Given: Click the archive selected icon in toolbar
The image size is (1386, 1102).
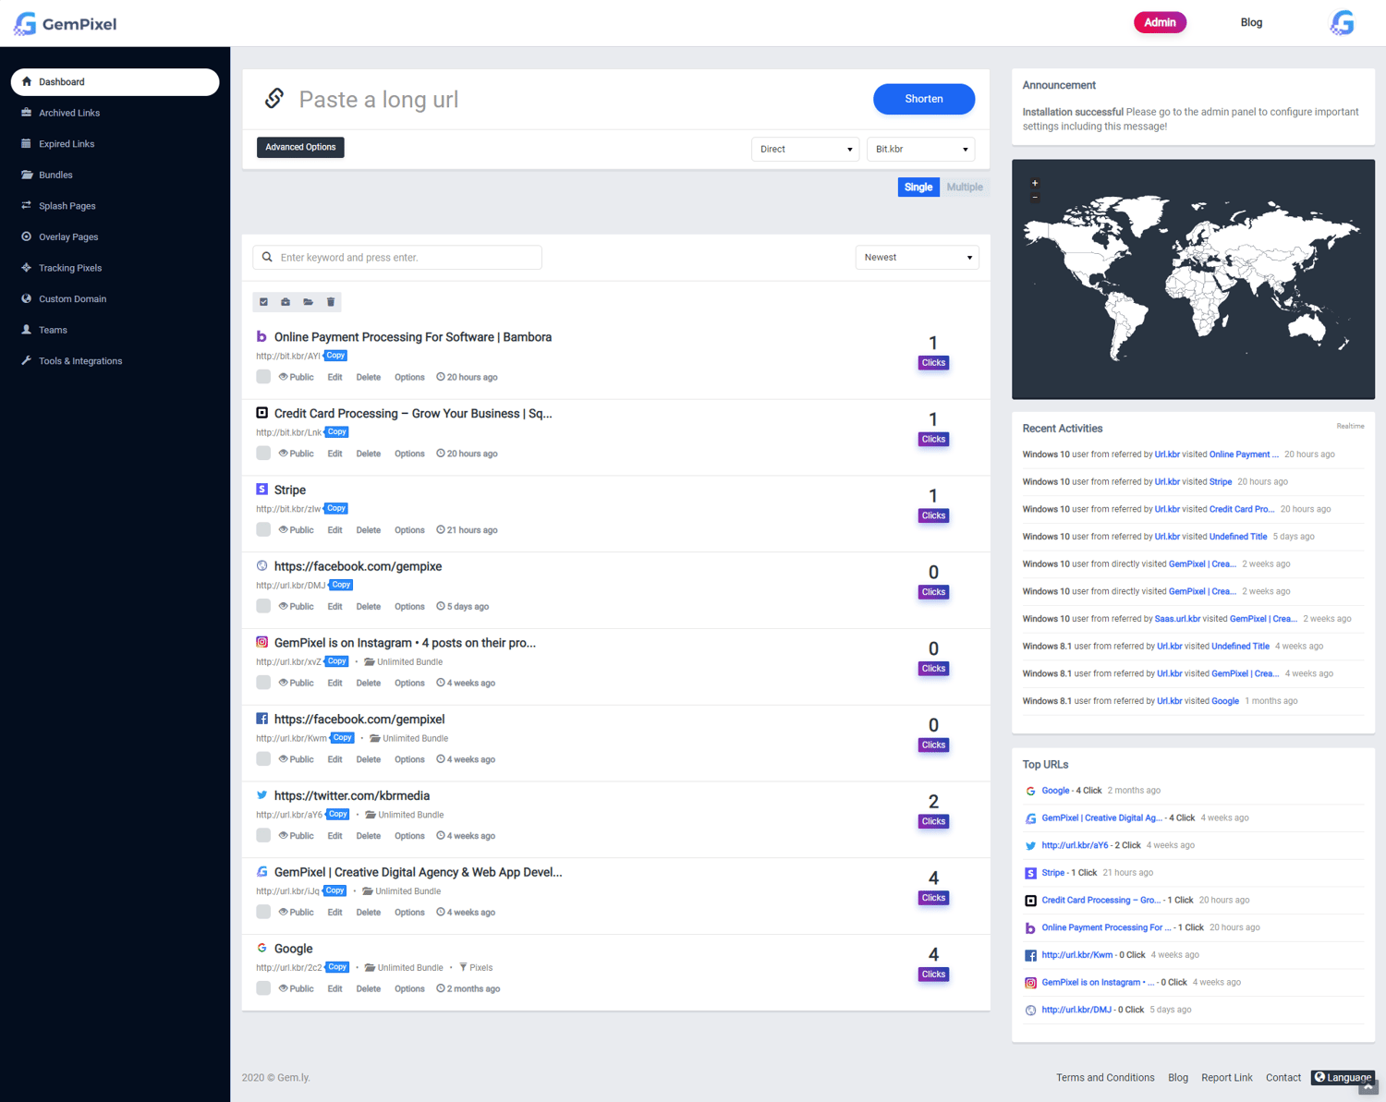Looking at the screenshot, I should [x=286, y=302].
